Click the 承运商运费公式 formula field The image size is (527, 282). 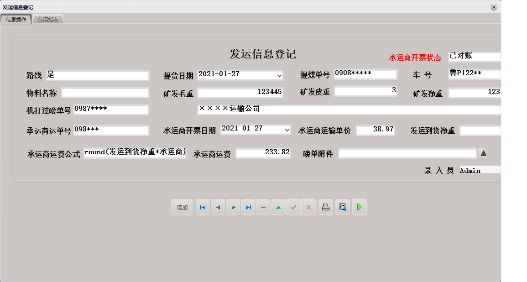click(135, 152)
